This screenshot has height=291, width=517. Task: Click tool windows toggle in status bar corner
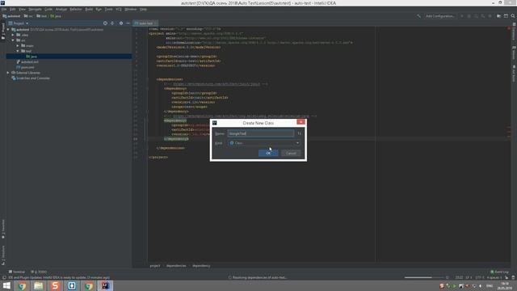coord(4,277)
